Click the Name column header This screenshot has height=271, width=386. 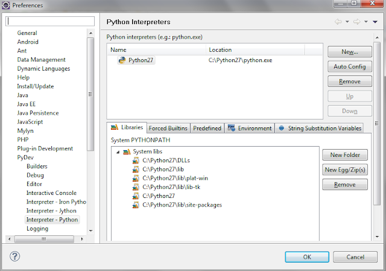(157, 49)
